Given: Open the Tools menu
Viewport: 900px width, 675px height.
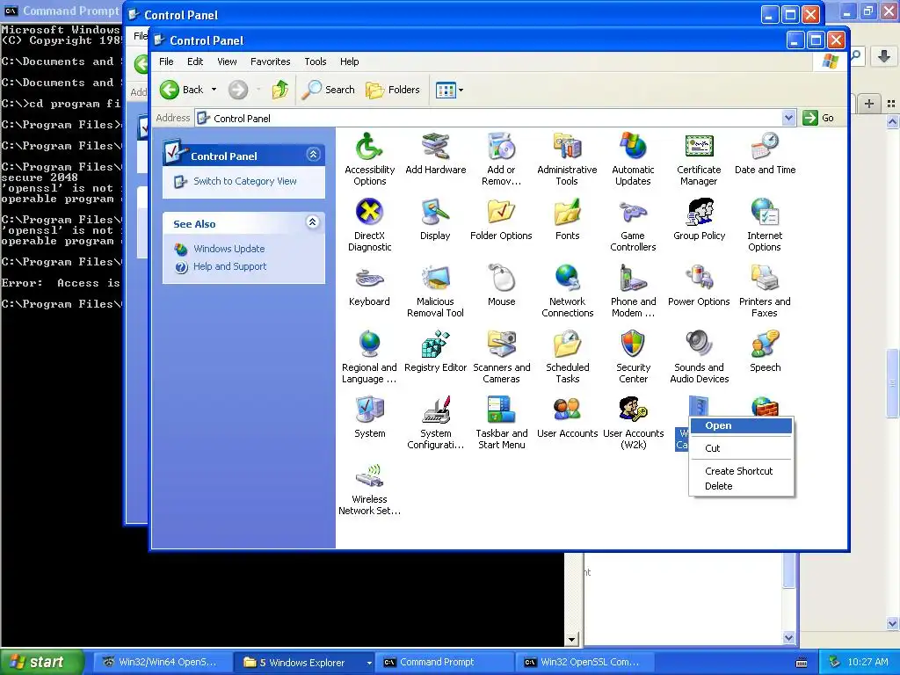Looking at the screenshot, I should (x=316, y=62).
